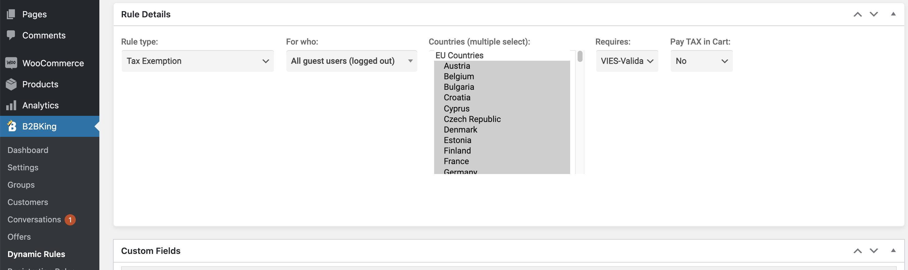This screenshot has height=270, width=908.
Task: Open the Analytics menu
Action: pyautogui.click(x=49, y=105)
